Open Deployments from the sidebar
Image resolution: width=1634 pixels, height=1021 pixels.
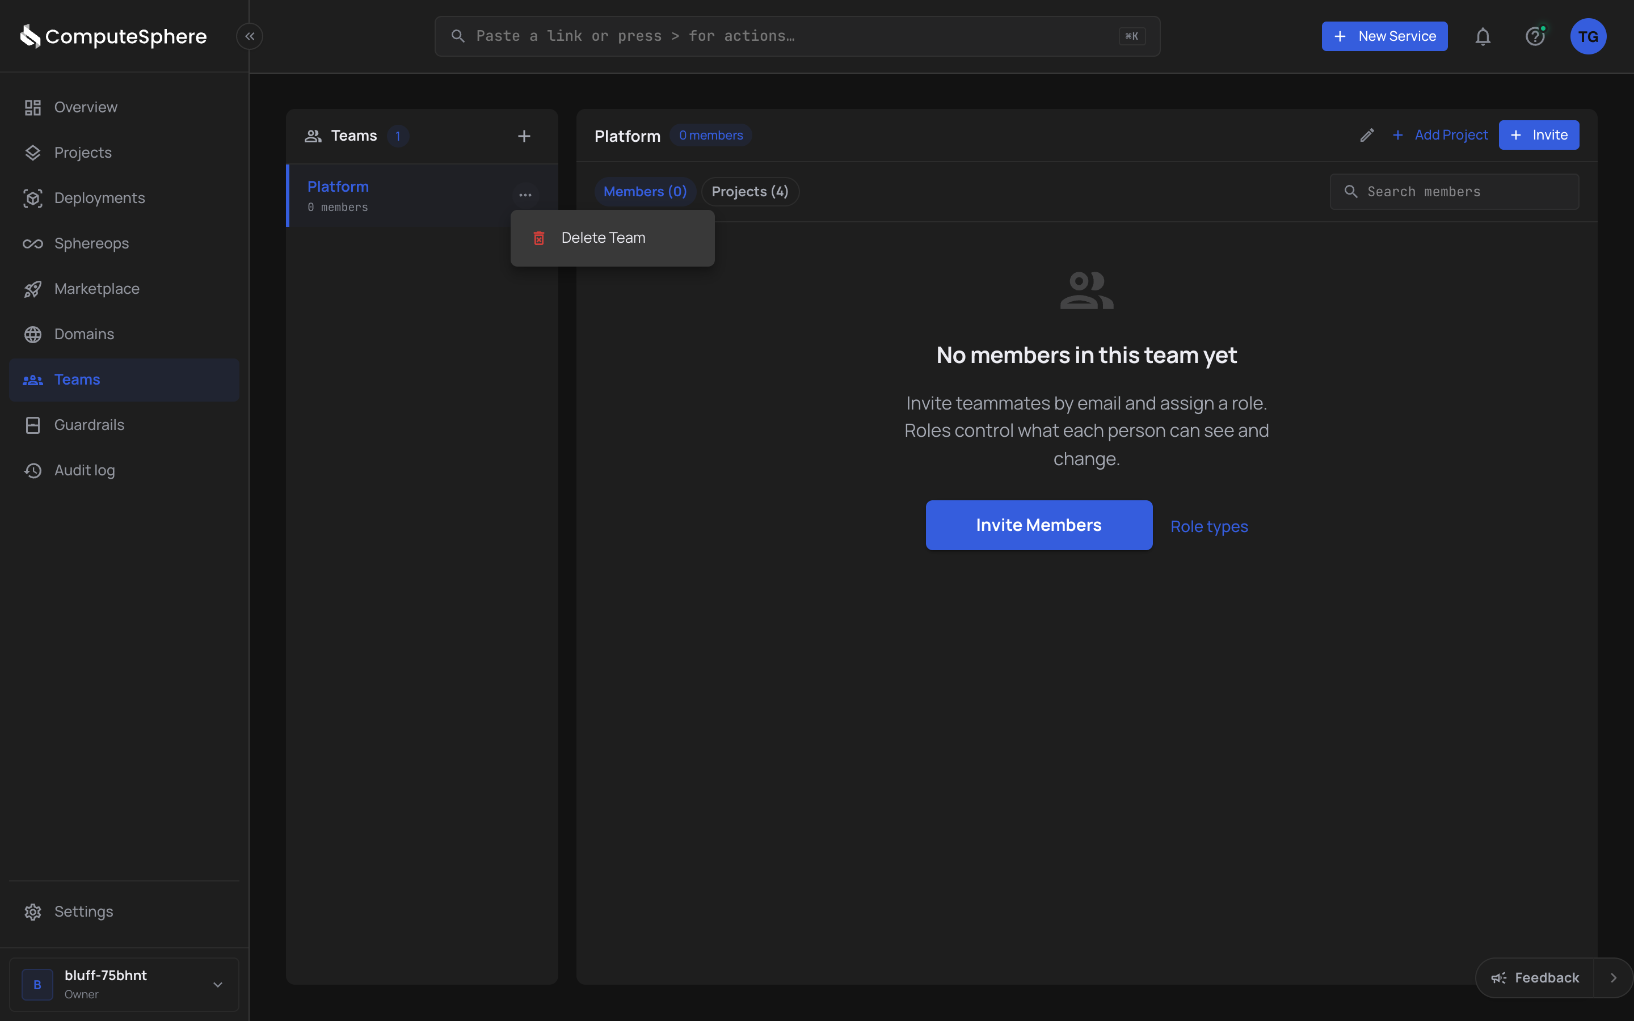[124, 198]
